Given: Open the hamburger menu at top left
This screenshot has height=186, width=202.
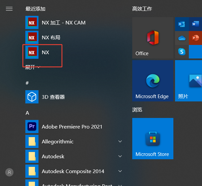Looking at the screenshot, I should pos(9,9).
